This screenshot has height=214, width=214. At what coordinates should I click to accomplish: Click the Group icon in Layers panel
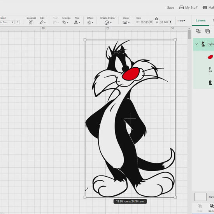198,31
